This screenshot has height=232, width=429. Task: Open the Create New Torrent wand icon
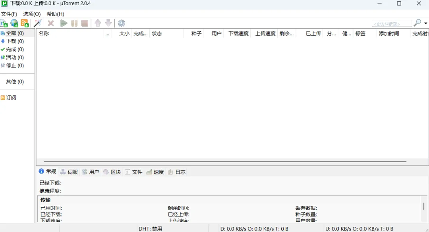pos(38,23)
